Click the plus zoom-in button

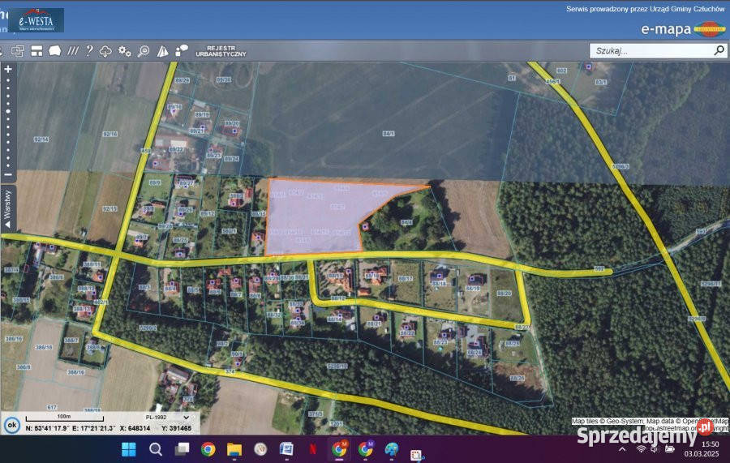tap(8, 70)
